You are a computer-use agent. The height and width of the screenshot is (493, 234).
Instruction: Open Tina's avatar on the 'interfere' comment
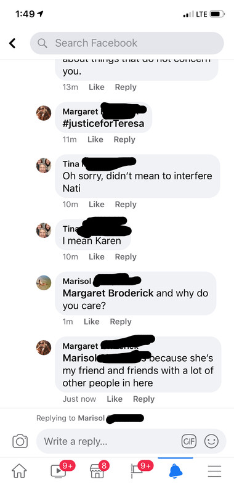coord(44,165)
